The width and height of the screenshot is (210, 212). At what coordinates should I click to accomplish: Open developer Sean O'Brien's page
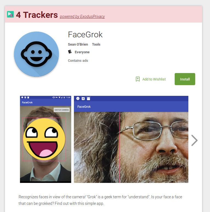click(x=78, y=44)
